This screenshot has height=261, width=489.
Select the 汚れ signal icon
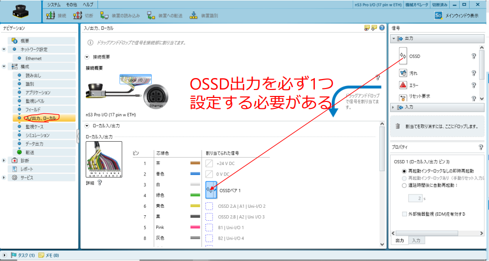click(403, 73)
